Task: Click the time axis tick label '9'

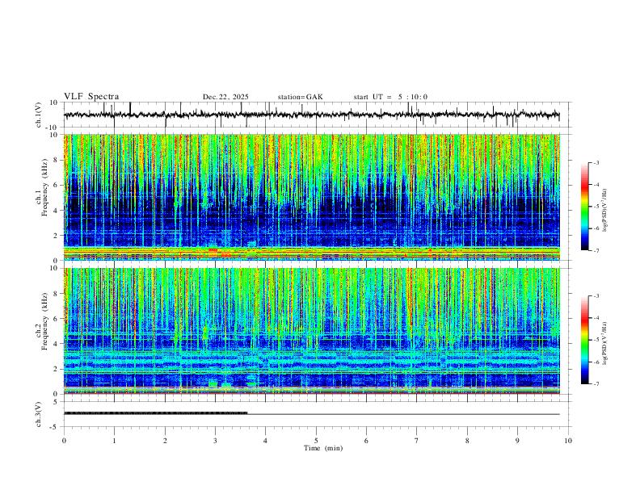Action: (517, 441)
